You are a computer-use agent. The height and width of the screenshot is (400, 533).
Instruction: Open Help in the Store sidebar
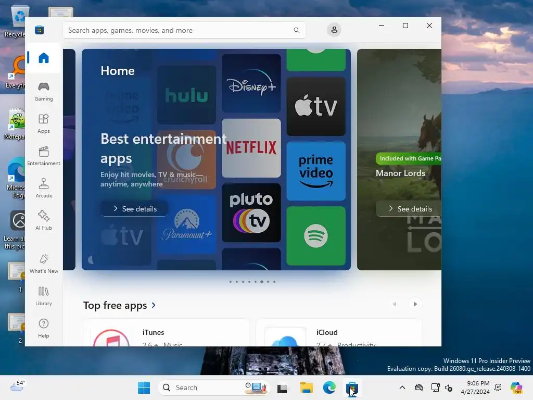44,329
